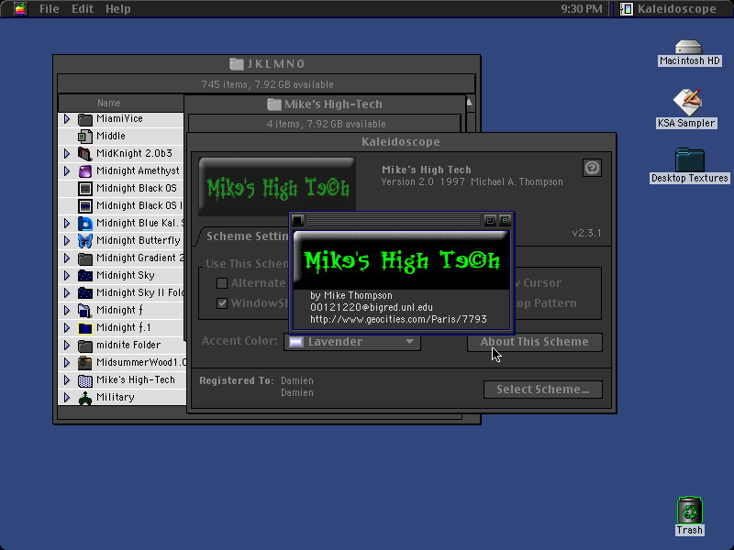
Task: Open the Edit menu
Action: tap(83, 8)
